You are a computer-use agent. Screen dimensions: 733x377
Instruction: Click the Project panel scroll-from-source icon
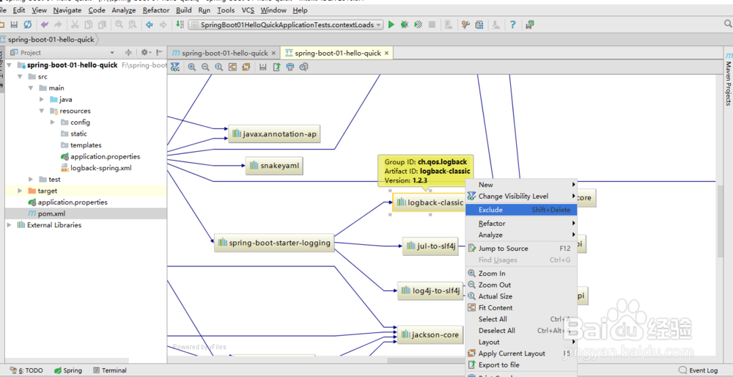click(128, 52)
